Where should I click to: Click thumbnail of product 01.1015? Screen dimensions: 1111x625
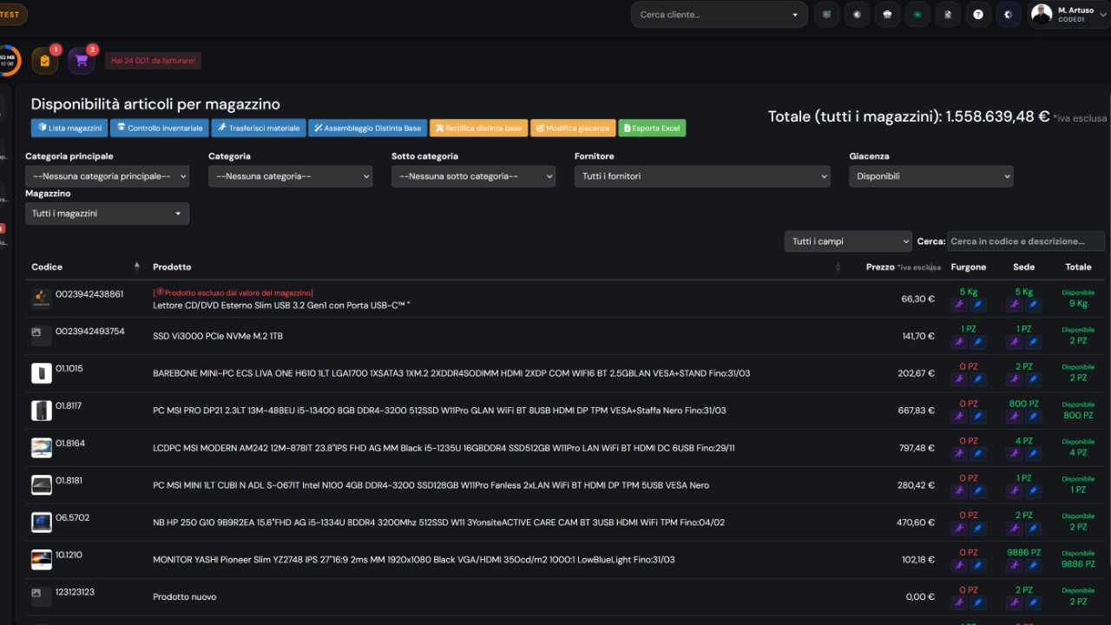click(42, 373)
